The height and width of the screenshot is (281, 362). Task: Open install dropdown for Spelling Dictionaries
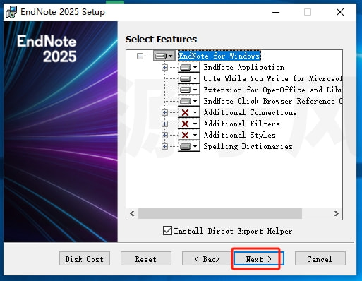(x=188, y=146)
